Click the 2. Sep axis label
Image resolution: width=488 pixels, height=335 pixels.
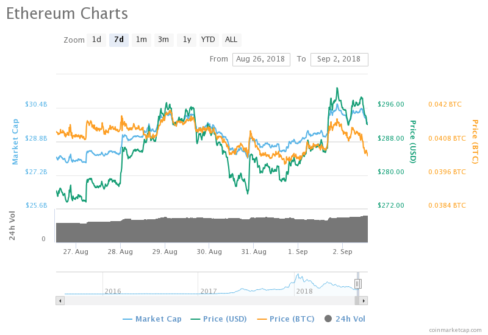(x=342, y=252)
